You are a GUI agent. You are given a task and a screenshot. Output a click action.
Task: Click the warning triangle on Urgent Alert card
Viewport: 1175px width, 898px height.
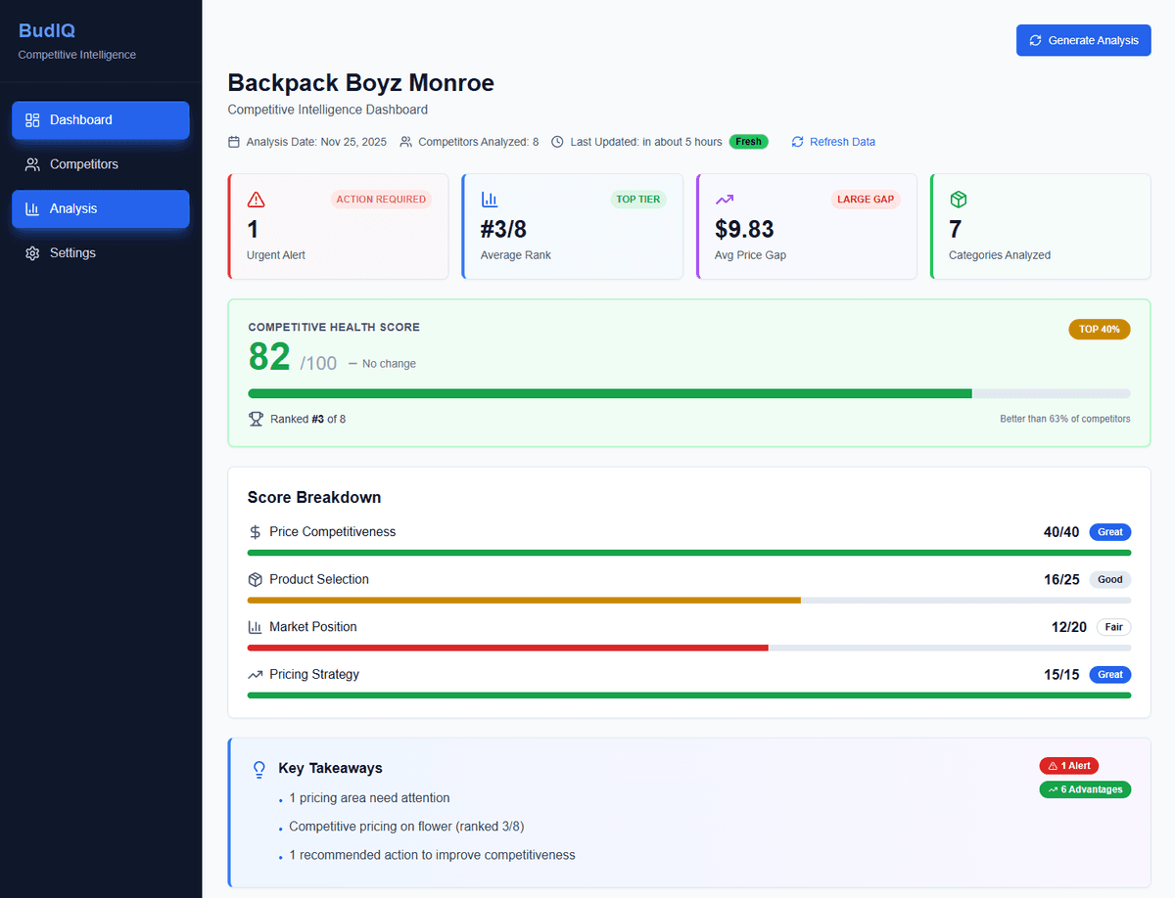(x=257, y=199)
